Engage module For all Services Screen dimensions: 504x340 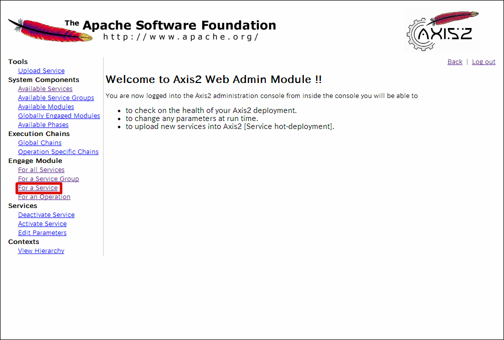click(41, 169)
